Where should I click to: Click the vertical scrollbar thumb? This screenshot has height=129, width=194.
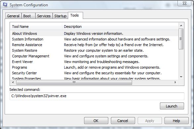point(181,39)
